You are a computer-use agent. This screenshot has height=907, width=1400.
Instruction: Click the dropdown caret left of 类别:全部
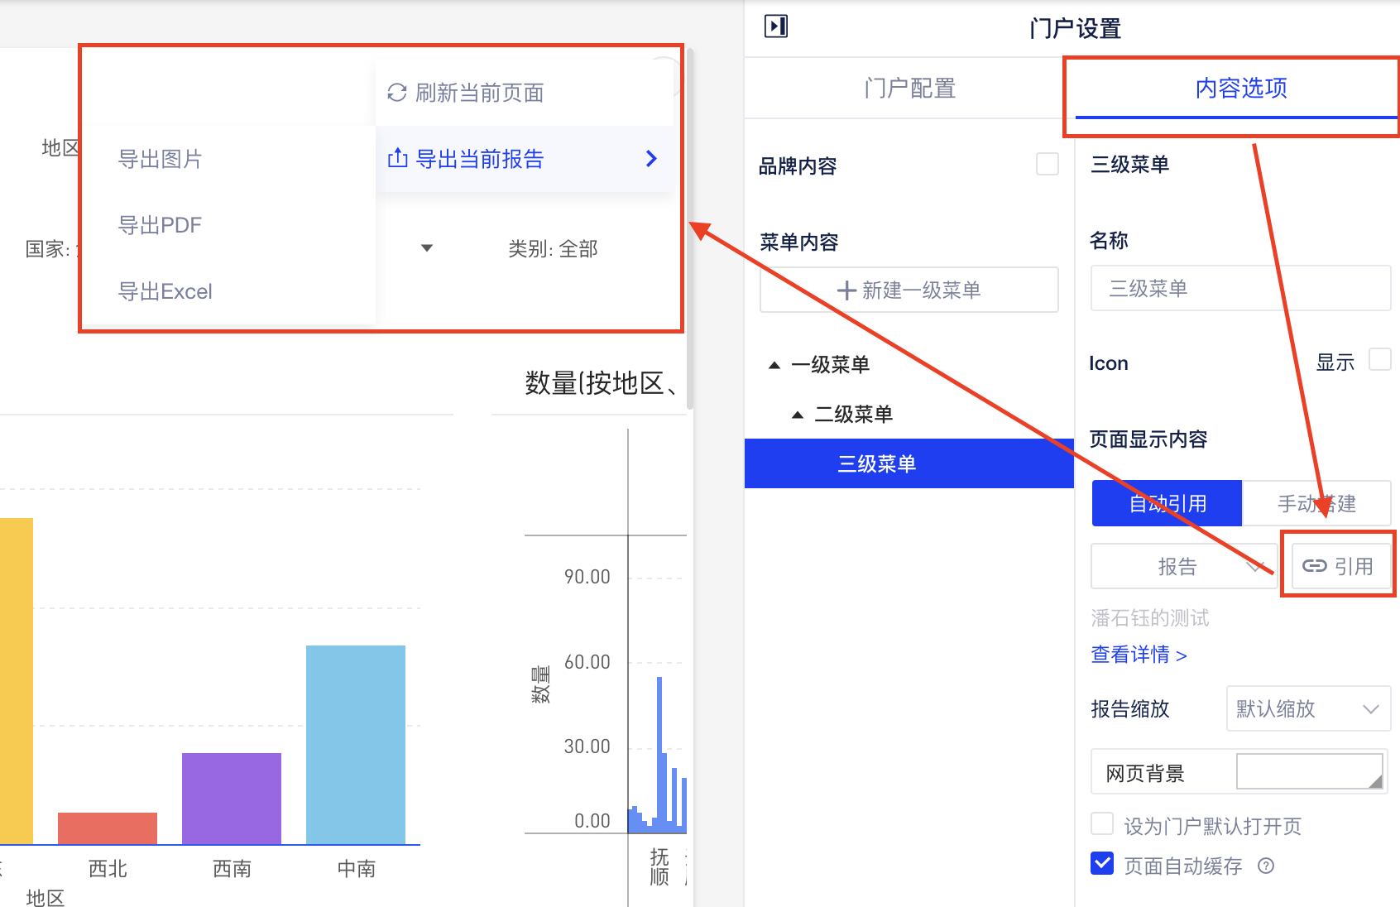click(x=426, y=247)
